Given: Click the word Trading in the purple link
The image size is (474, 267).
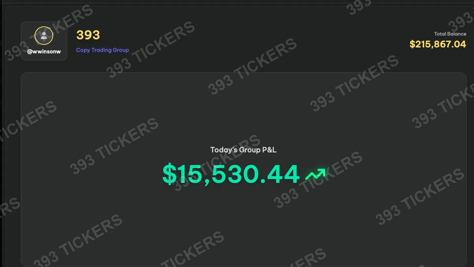Looking at the screenshot, I should (102, 50).
